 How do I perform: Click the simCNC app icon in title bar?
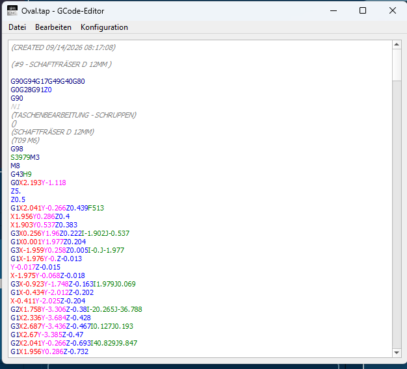(x=12, y=10)
